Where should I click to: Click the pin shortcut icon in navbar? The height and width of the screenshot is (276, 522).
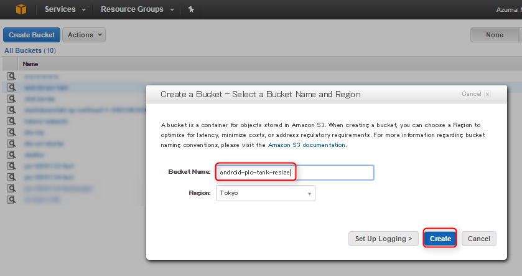tap(191, 9)
